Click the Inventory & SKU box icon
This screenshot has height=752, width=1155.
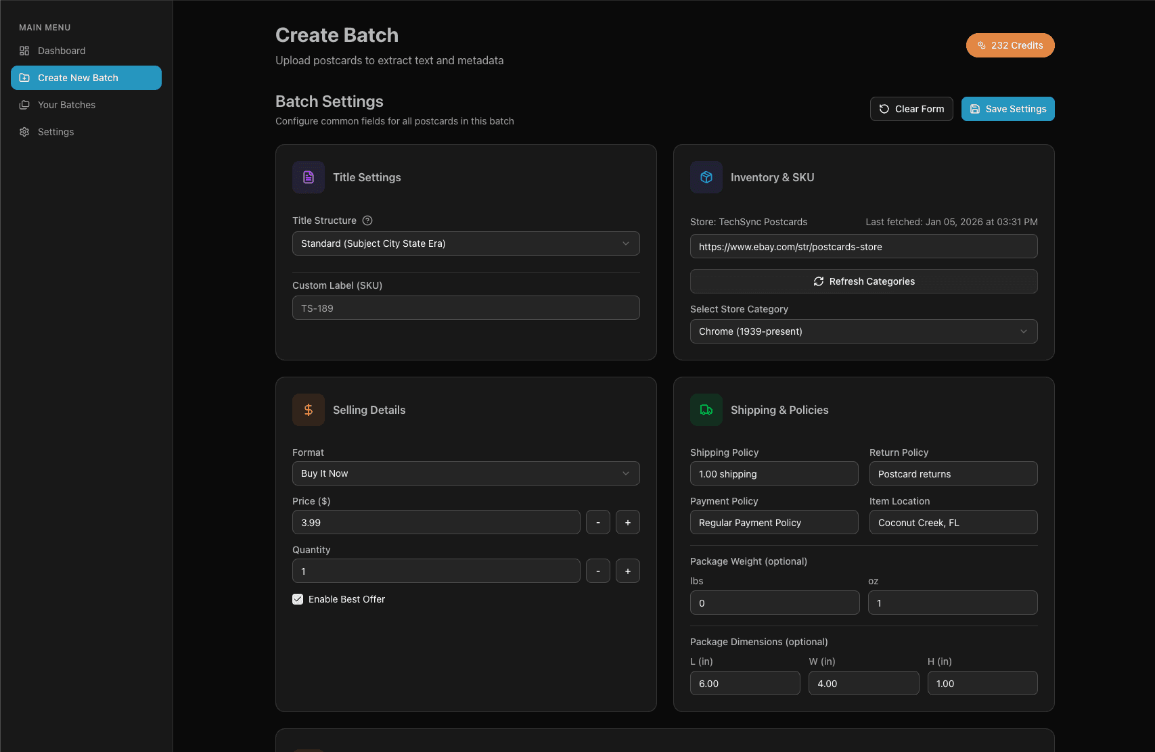pyautogui.click(x=706, y=177)
